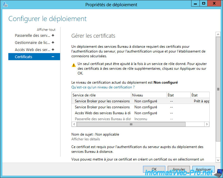Click the table's horizontal scrollbar thumb

coord(131,124)
